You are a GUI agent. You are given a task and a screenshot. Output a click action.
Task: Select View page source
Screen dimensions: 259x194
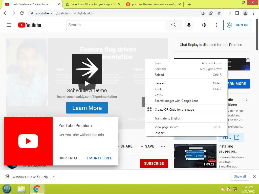pos(186,127)
